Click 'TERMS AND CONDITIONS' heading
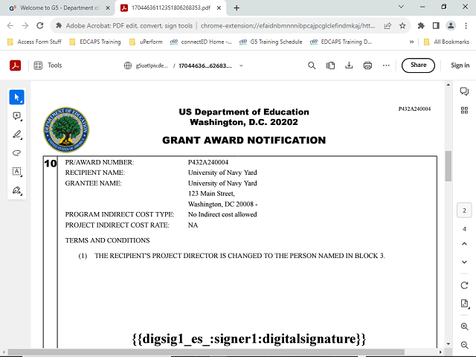The image size is (476, 357). pyautogui.click(x=107, y=240)
